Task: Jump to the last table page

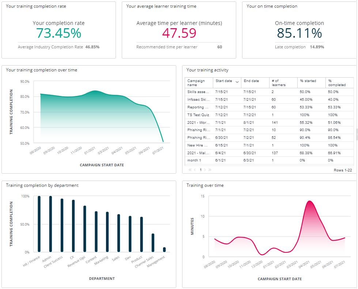Action: [x=210, y=170]
